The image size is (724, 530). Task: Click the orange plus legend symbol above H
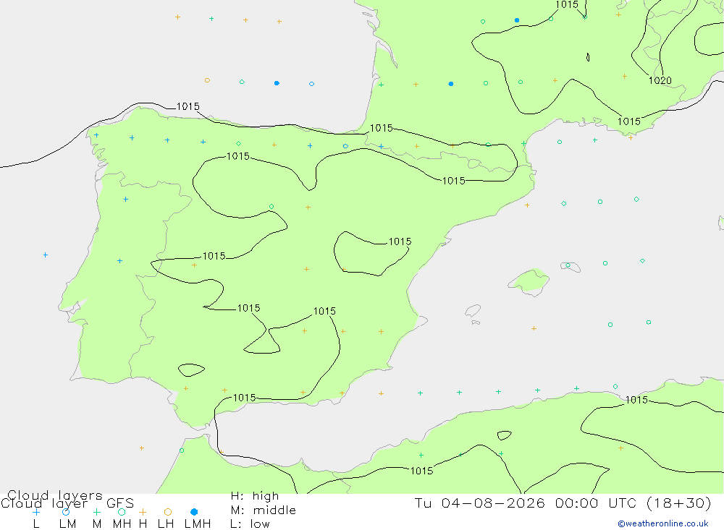[143, 512]
